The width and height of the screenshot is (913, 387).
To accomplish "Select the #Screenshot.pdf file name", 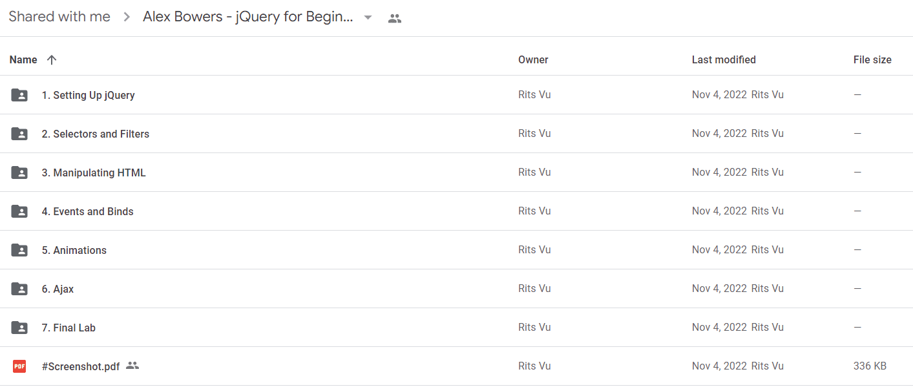I will (81, 366).
